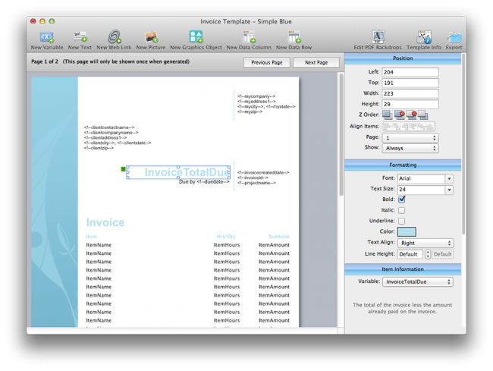Click fourth Align Items icon
This screenshot has width=493, height=371.
(x=413, y=127)
